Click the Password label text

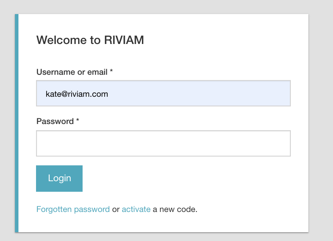coord(55,121)
